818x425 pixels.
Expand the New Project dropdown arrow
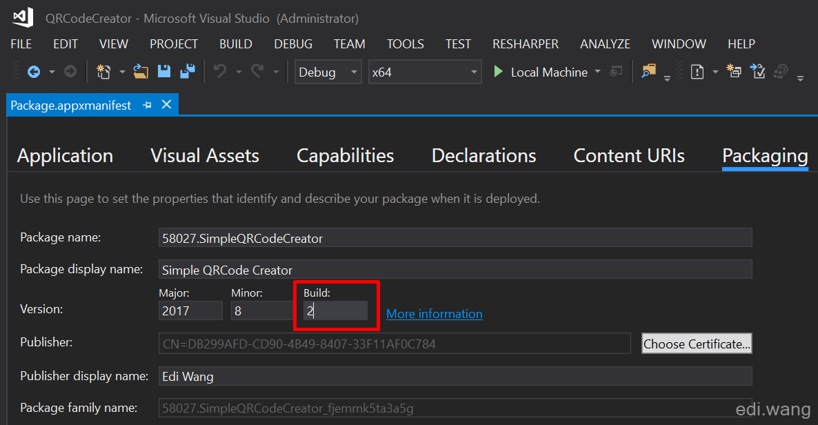tap(122, 72)
